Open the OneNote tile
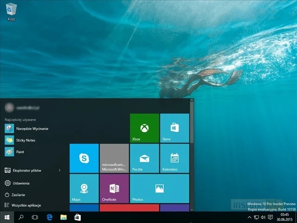The image size is (297, 223). click(x=114, y=188)
